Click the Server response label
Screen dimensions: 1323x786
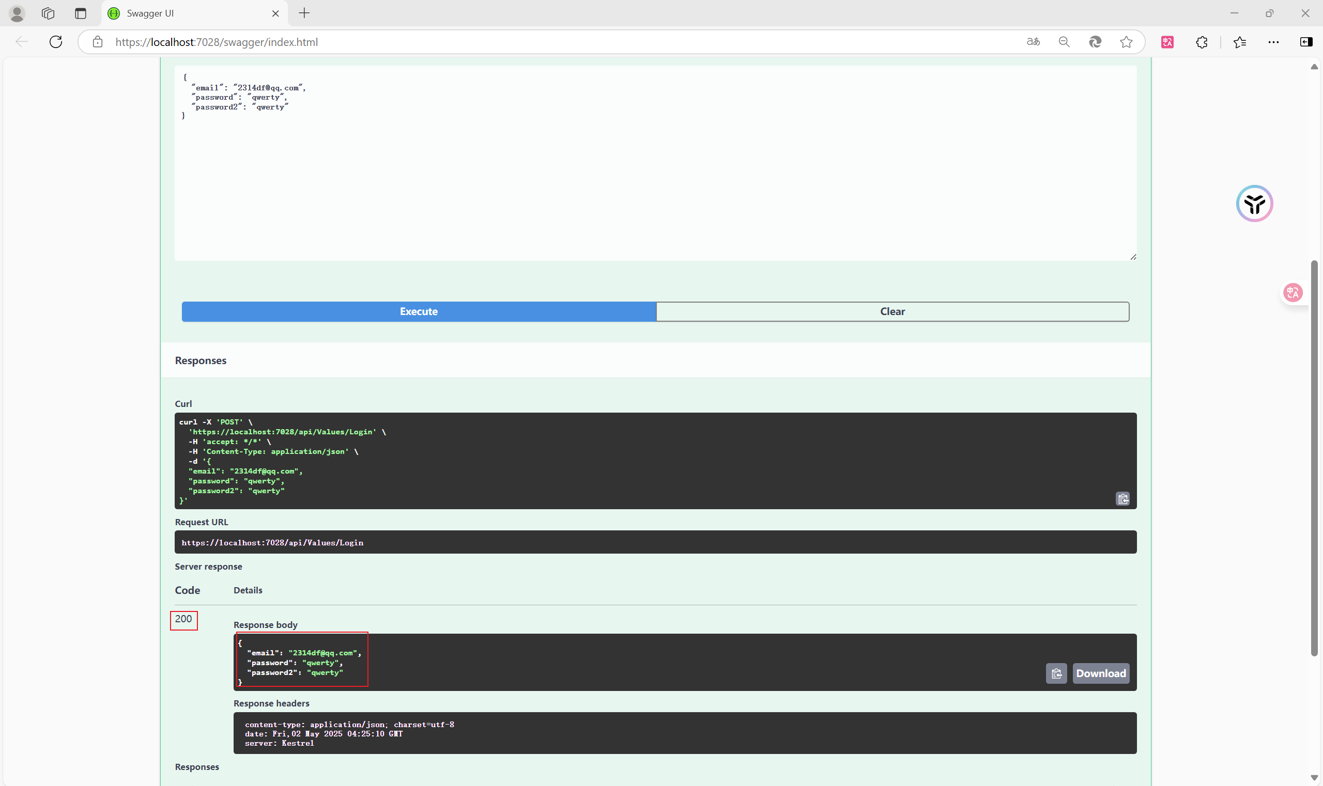[x=208, y=567]
